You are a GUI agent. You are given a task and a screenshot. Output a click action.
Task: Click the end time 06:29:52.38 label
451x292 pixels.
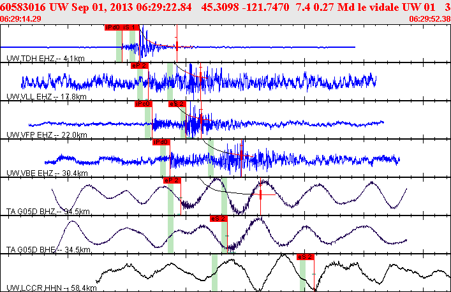[x=430, y=19]
